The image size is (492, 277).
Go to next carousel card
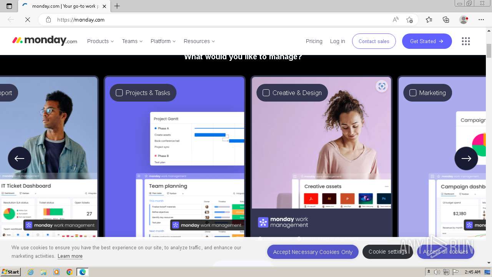pos(466,159)
